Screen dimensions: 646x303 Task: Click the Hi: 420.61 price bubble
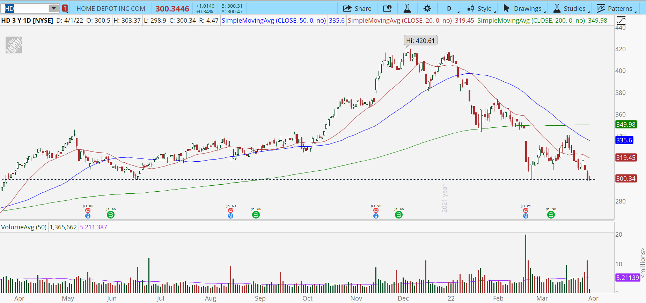(420, 41)
